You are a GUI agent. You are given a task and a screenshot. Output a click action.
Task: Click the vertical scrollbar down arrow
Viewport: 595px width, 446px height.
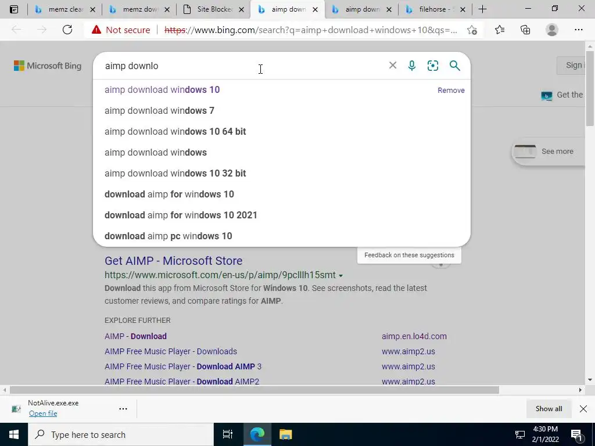click(590, 380)
